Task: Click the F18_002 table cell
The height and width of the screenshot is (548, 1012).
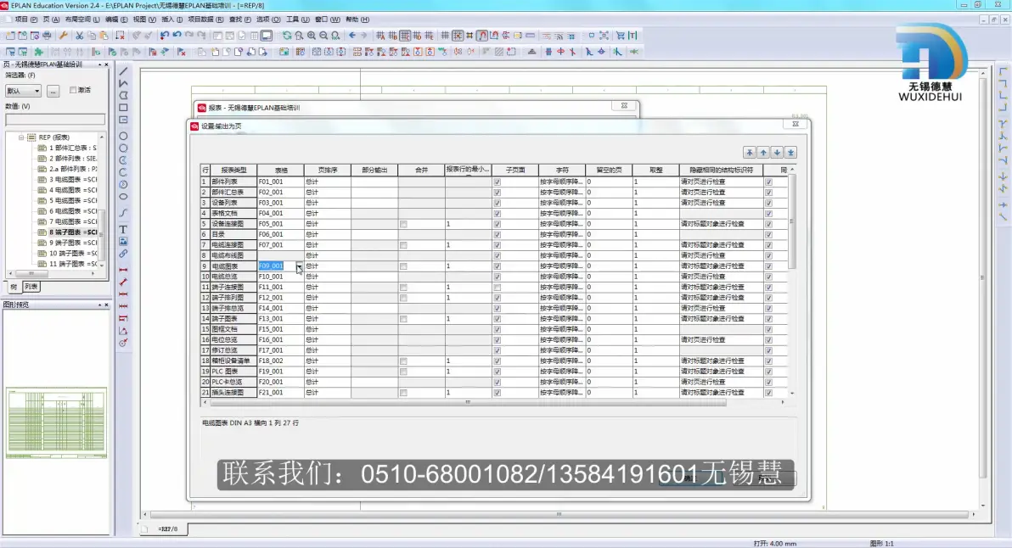Action: [x=281, y=361]
